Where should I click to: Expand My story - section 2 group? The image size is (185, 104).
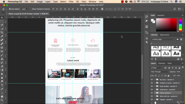point(155,80)
